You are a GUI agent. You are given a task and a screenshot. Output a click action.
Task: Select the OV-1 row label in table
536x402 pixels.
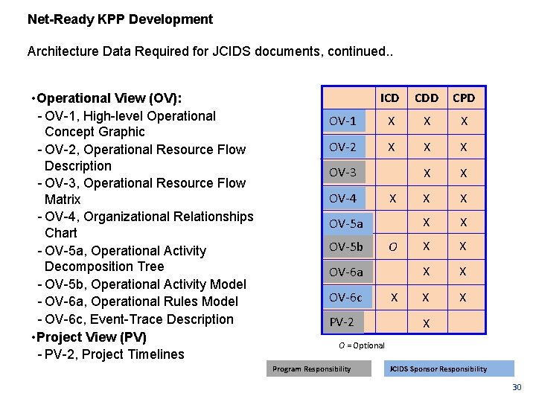pos(344,121)
